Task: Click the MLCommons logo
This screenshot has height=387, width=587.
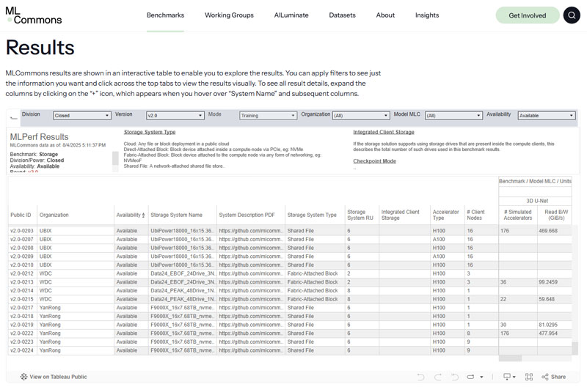Action: 34,15
